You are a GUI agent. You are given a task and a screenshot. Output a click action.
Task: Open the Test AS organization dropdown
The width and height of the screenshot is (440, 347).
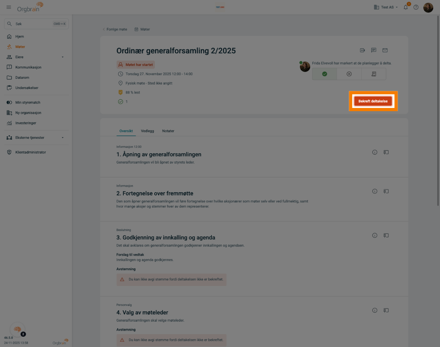[x=386, y=7]
